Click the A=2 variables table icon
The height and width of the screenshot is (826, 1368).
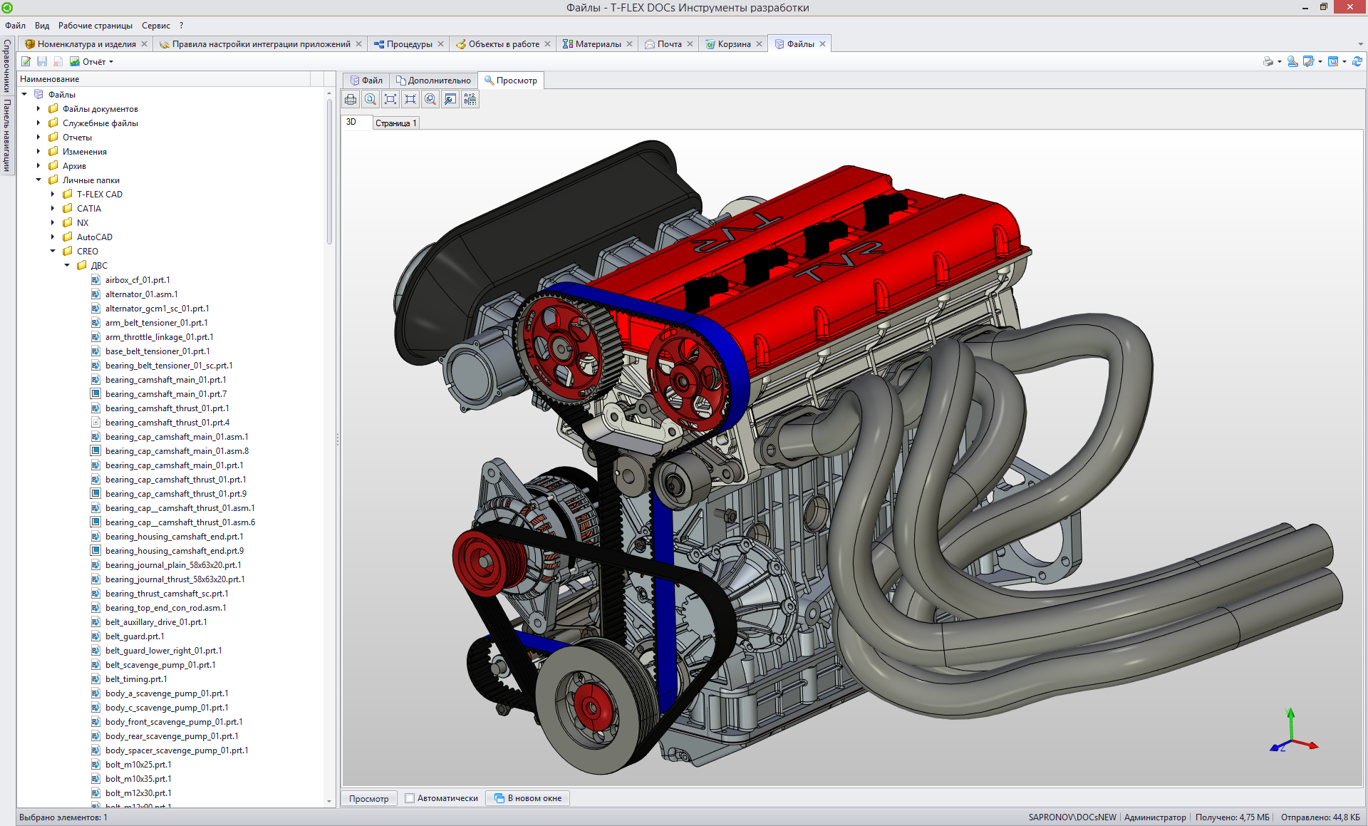470,99
